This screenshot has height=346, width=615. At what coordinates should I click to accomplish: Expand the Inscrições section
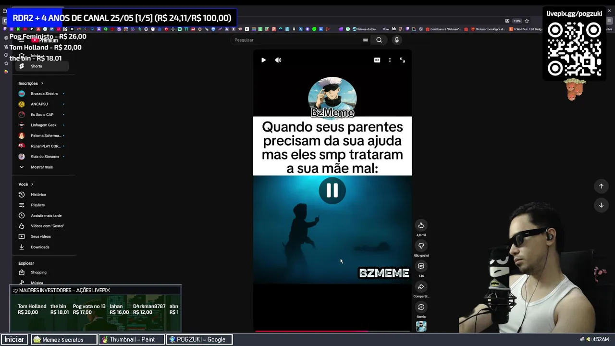click(31, 83)
